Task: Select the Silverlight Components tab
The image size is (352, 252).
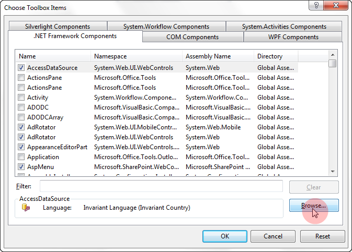Action: pos(57,27)
